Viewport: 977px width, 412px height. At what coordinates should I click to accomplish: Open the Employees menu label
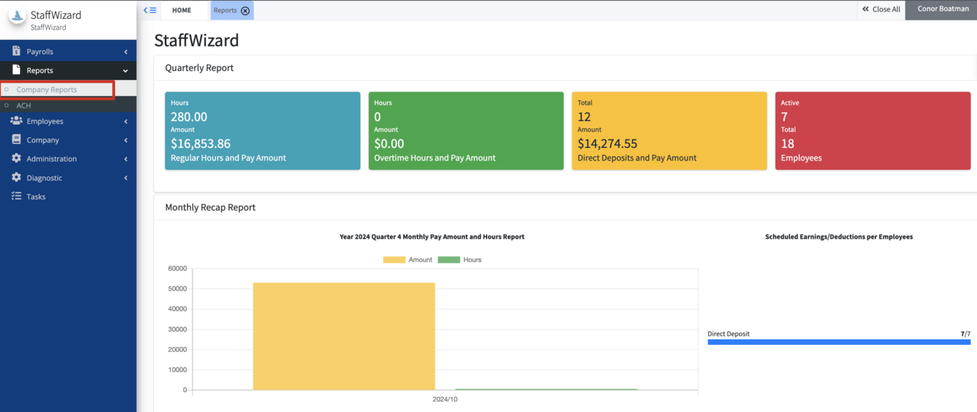point(45,121)
